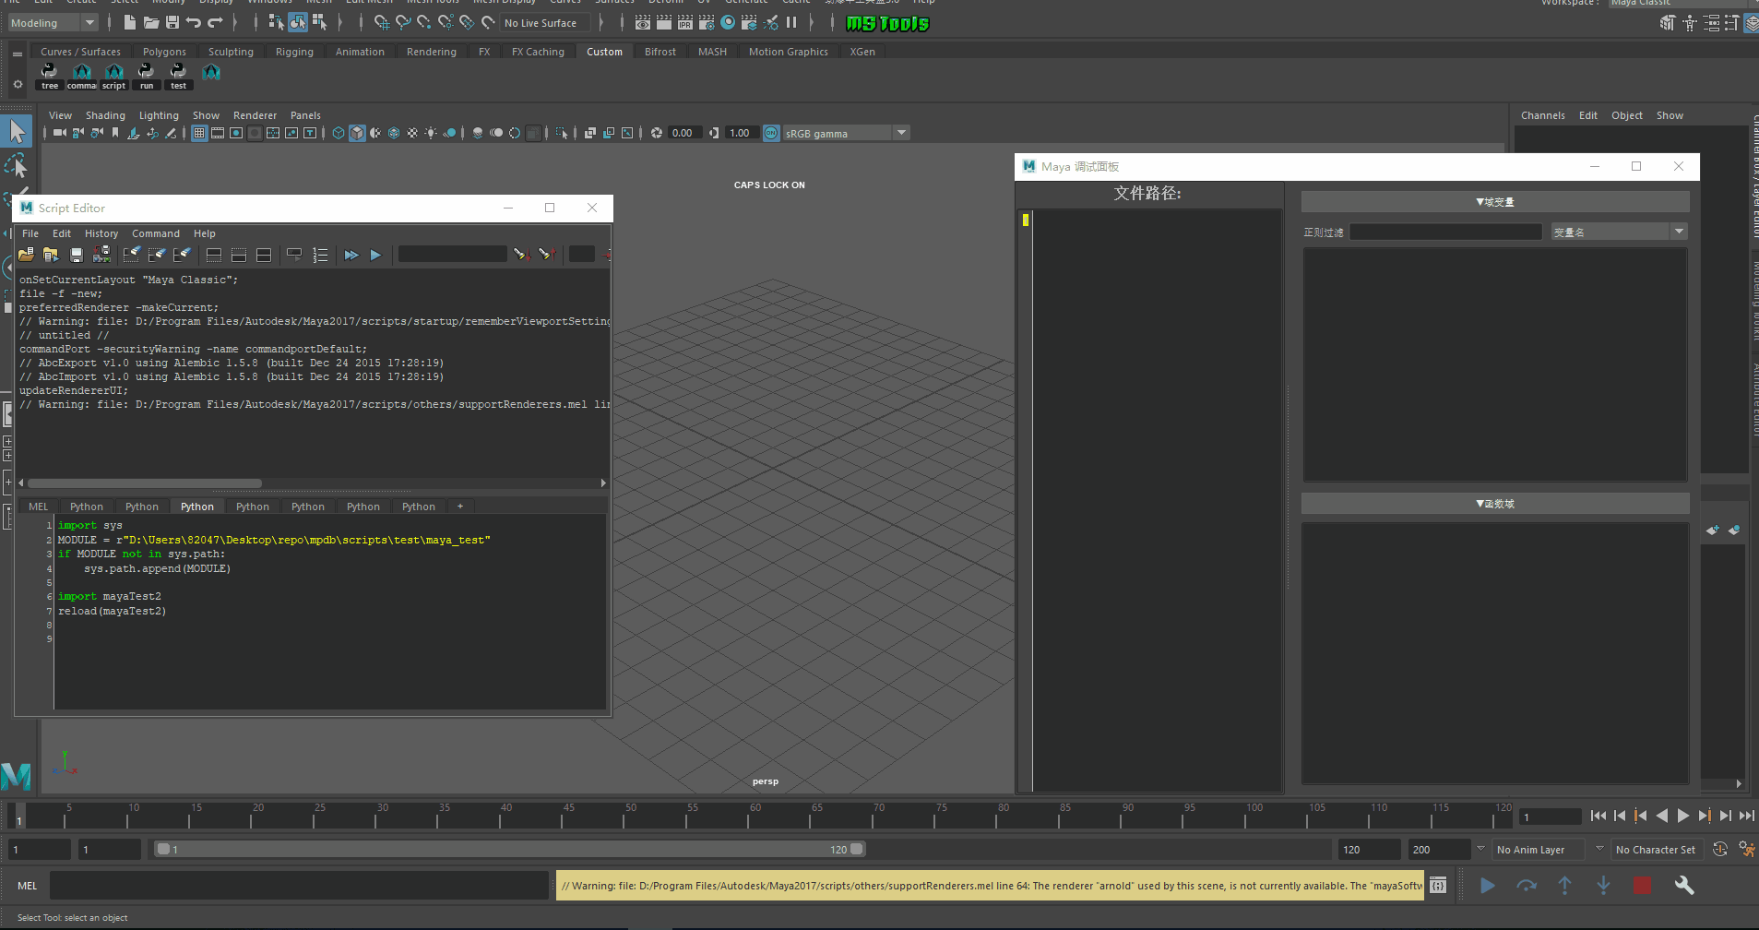Open the shelf tab switcher menu
Image resolution: width=1759 pixels, height=930 pixels.
(x=18, y=54)
